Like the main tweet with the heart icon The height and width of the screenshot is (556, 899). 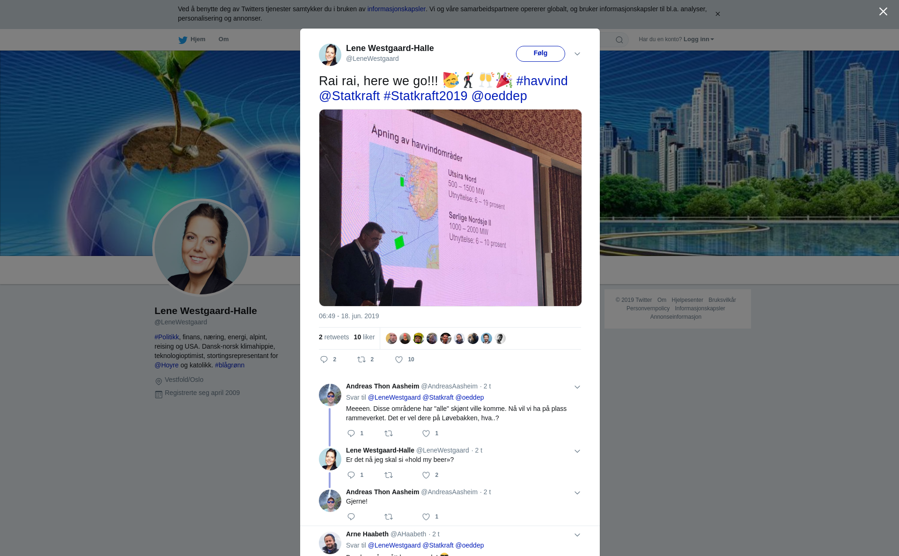(x=399, y=359)
